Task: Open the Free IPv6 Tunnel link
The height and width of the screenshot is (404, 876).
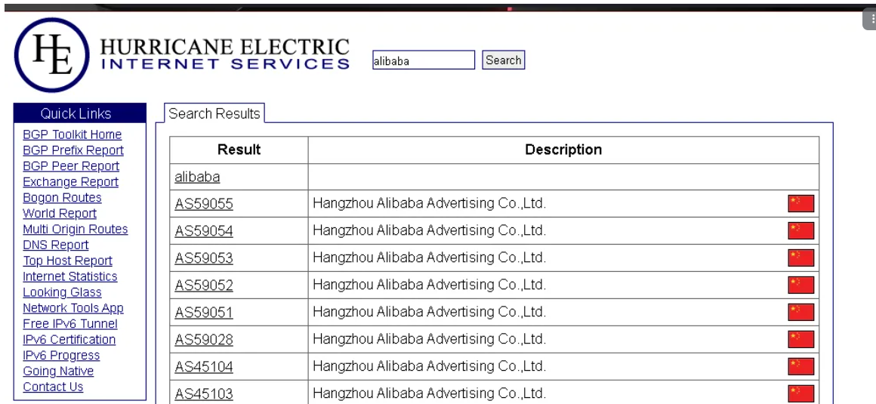Action: click(x=70, y=323)
